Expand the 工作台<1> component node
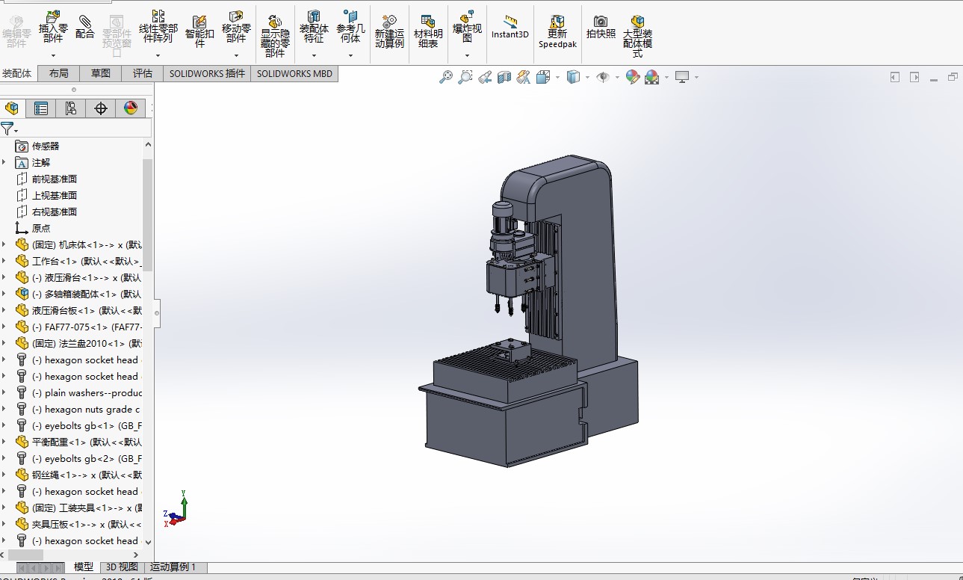Viewport: 963px width, 580px height. pos(4,261)
